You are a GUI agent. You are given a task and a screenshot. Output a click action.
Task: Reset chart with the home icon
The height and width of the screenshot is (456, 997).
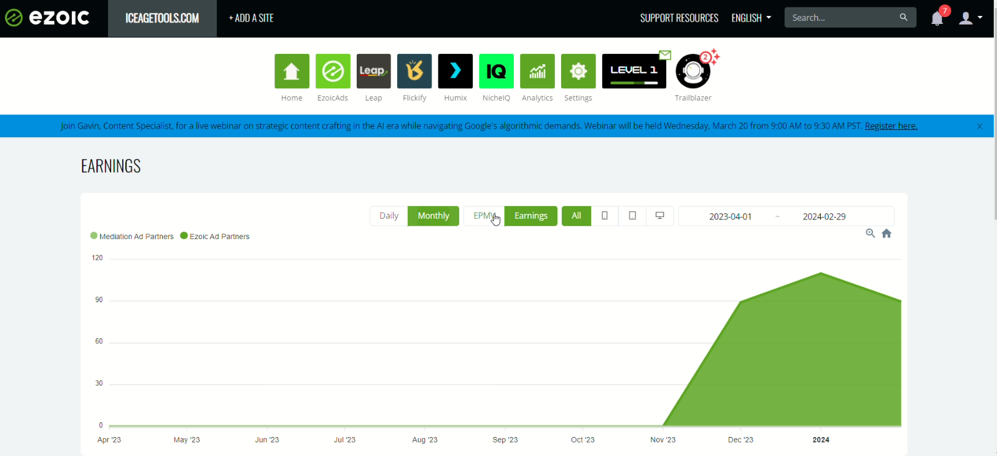tap(886, 233)
